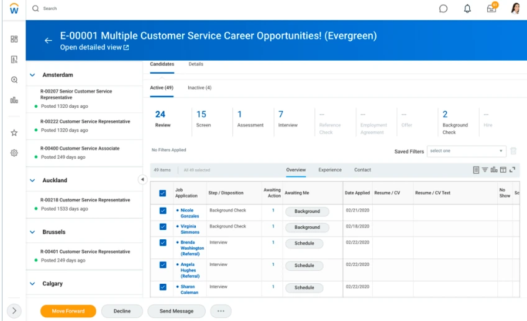
Task: Uncheck Virginia Simmons row checkbox
Action: [163, 227]
